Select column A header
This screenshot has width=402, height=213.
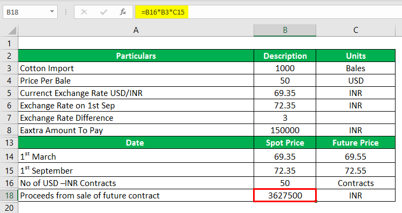(136, 30)
